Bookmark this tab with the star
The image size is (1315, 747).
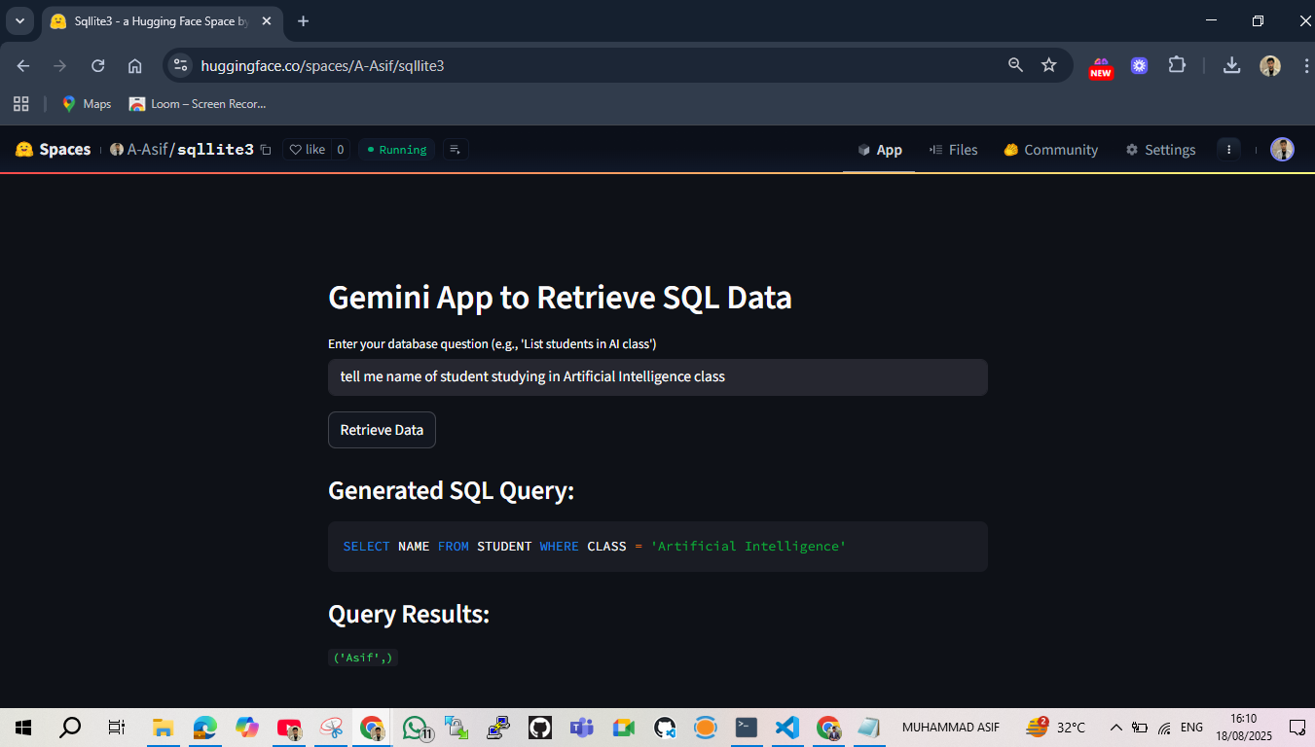coord(1048,65)
